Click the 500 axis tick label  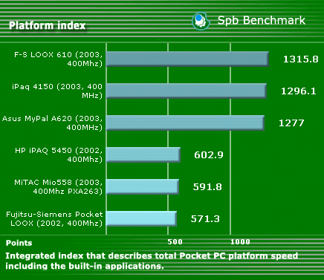pyautogui.click(x=175, y=242)
